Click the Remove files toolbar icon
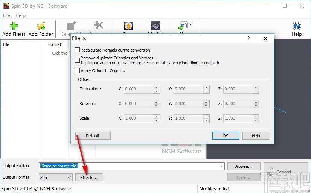 click(x=98, y=26)
